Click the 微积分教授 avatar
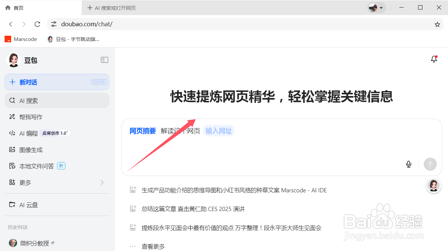The width and height of the screenshot is (448, 251). click(13, 243)
